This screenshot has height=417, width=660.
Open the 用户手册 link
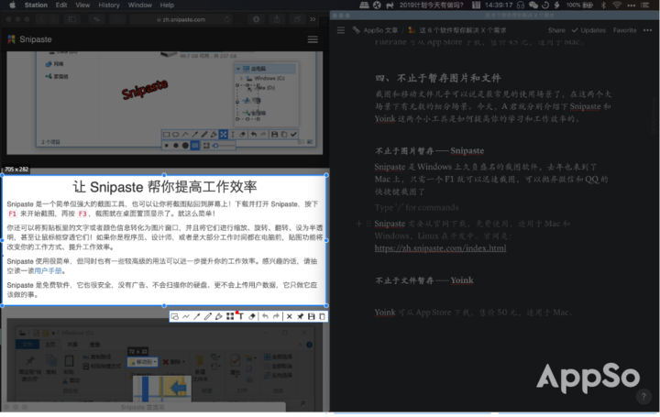[48, 270]
